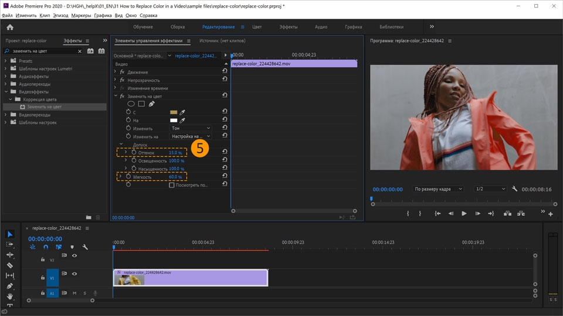This screenshot has height=316, width=563.
Task: Click the Mark In button in Program monitor
Action: (x=408, y=214)
